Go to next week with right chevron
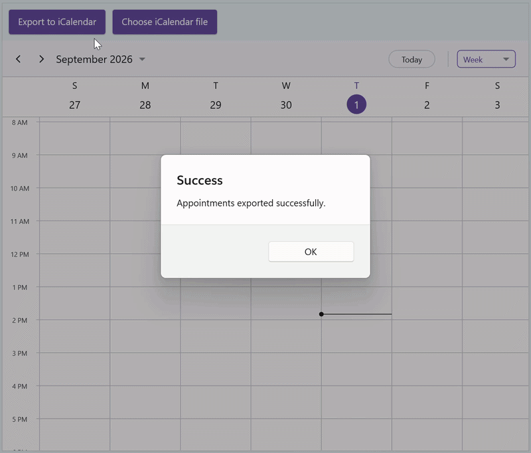 [41, 59]
